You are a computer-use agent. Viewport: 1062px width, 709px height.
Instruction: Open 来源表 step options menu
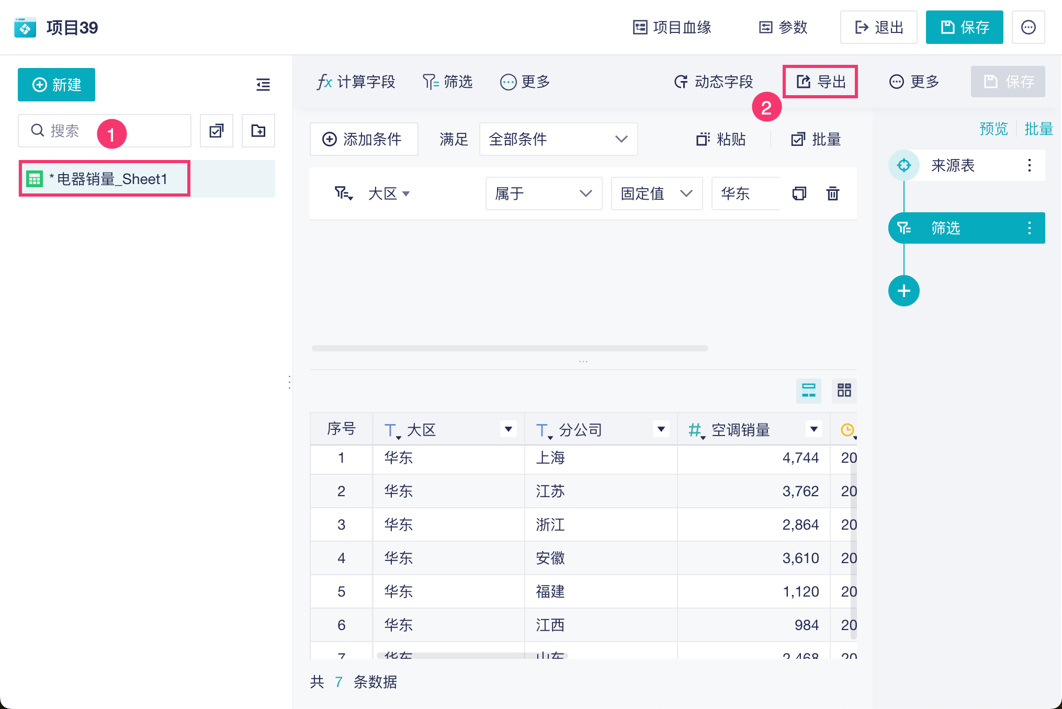click(1029, 166)
